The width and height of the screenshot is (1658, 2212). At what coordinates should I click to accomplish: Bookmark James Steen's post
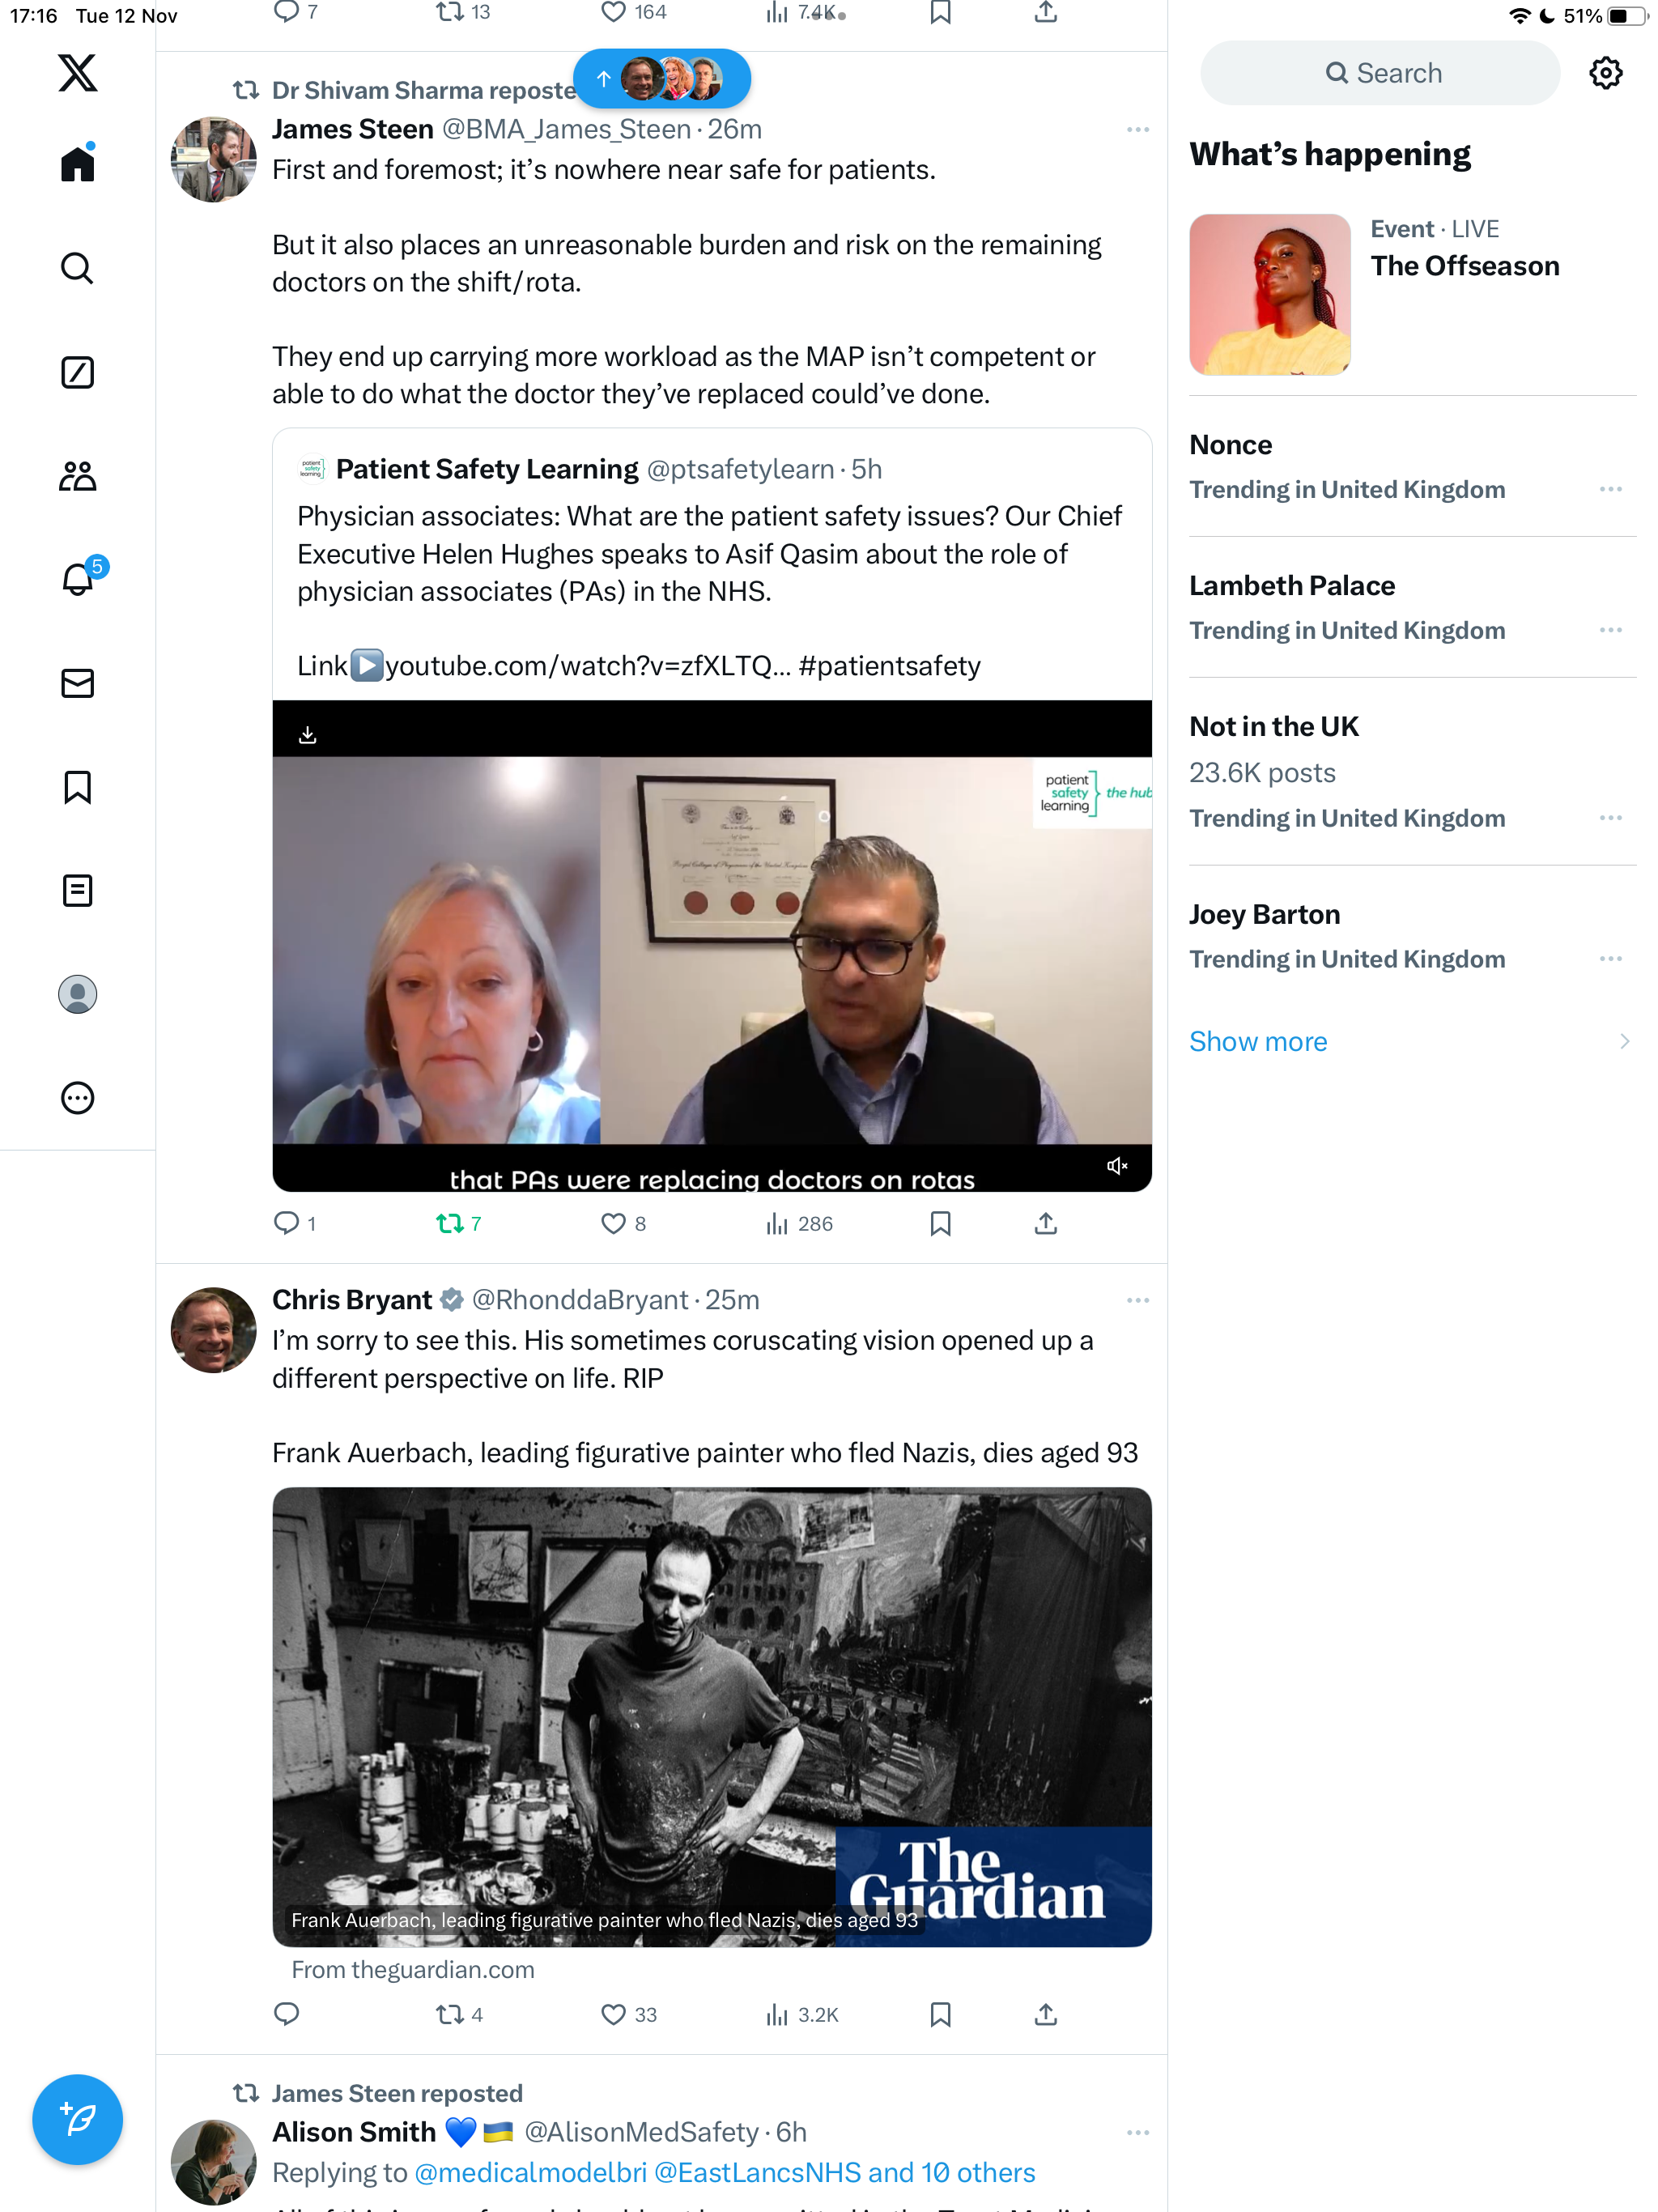(940, 1223)
